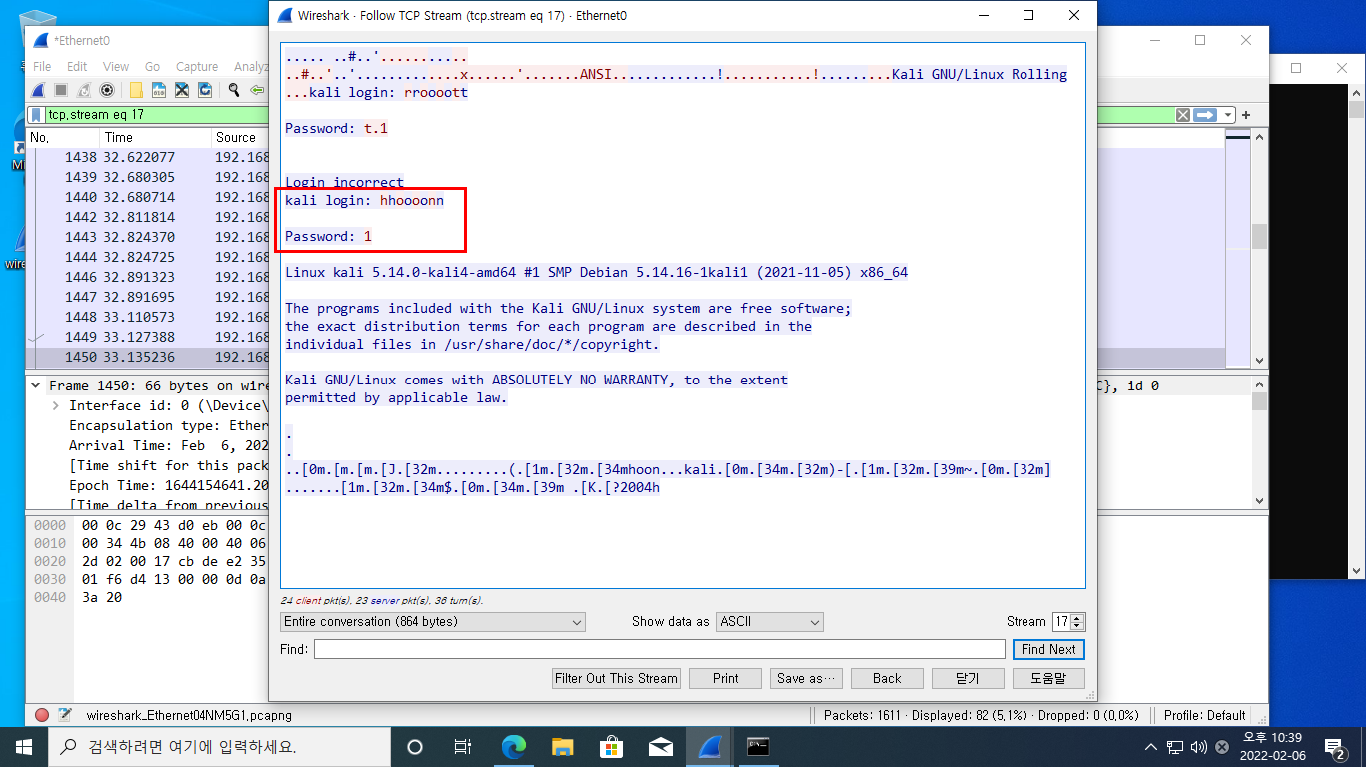Select packet row 1444 in list

pos(148,257)
